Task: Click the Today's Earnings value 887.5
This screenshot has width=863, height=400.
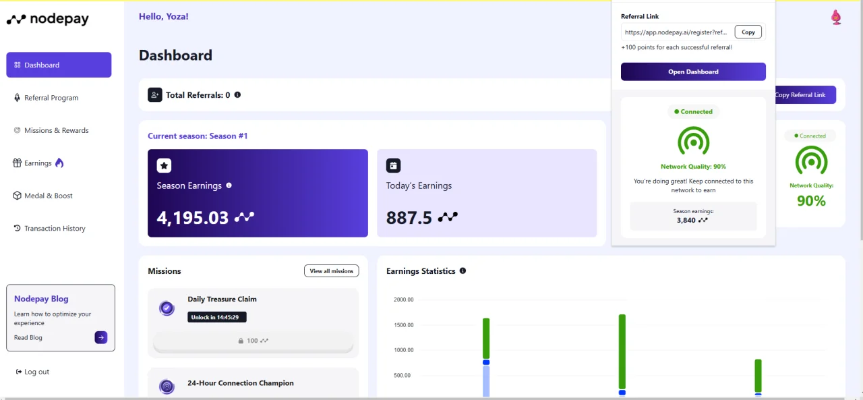Action: [x=409, y=217]
